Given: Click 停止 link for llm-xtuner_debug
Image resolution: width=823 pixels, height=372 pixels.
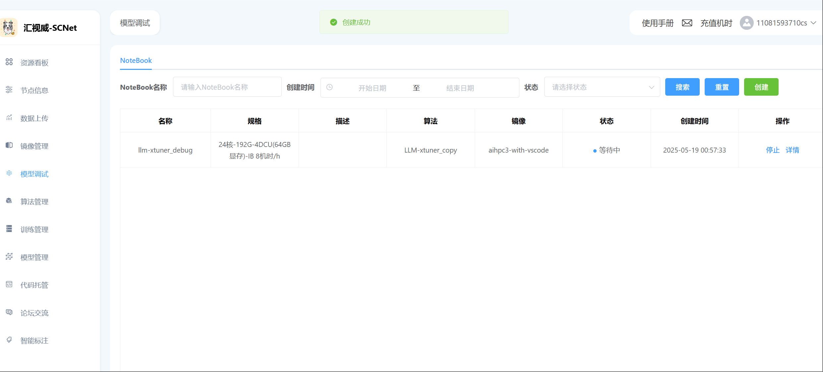Looking at the screenshot, I should pyautogui.click(x=773, y=150).
